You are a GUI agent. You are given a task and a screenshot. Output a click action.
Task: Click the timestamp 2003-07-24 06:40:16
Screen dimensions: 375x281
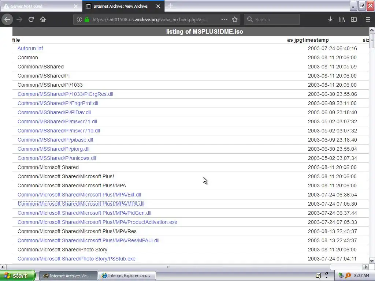[x=332, y=48]
